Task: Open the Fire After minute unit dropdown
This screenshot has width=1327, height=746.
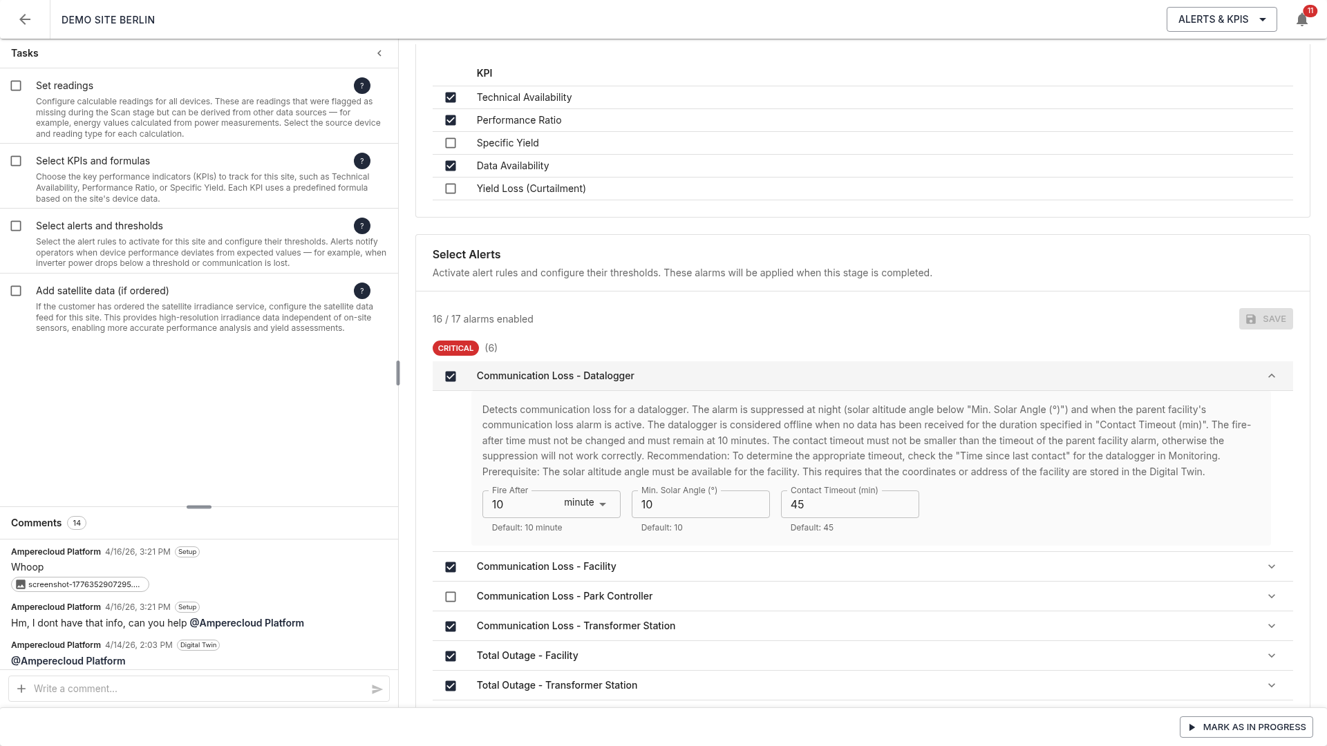Action: pos(586,504)
